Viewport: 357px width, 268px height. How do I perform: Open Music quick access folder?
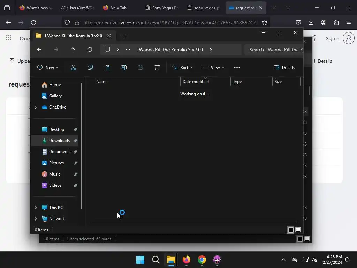(55, 174)
